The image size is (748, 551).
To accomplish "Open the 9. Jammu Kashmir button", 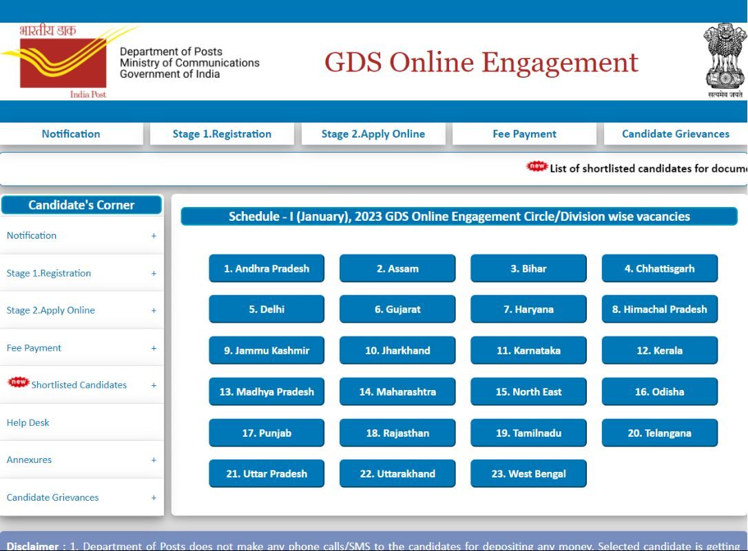I will 267,351.
